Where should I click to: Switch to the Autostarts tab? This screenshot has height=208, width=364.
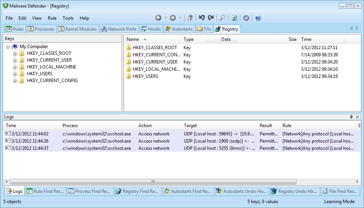coord(179,29)
